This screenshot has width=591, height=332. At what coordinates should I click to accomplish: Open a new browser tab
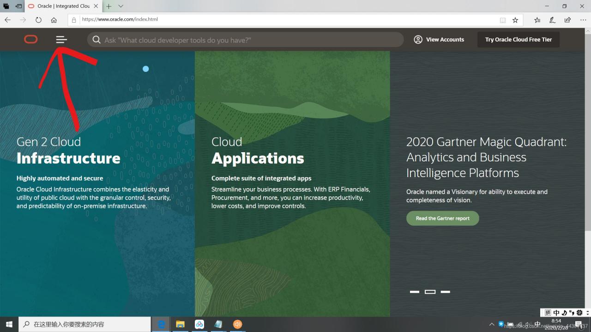(x=109, y=6)
